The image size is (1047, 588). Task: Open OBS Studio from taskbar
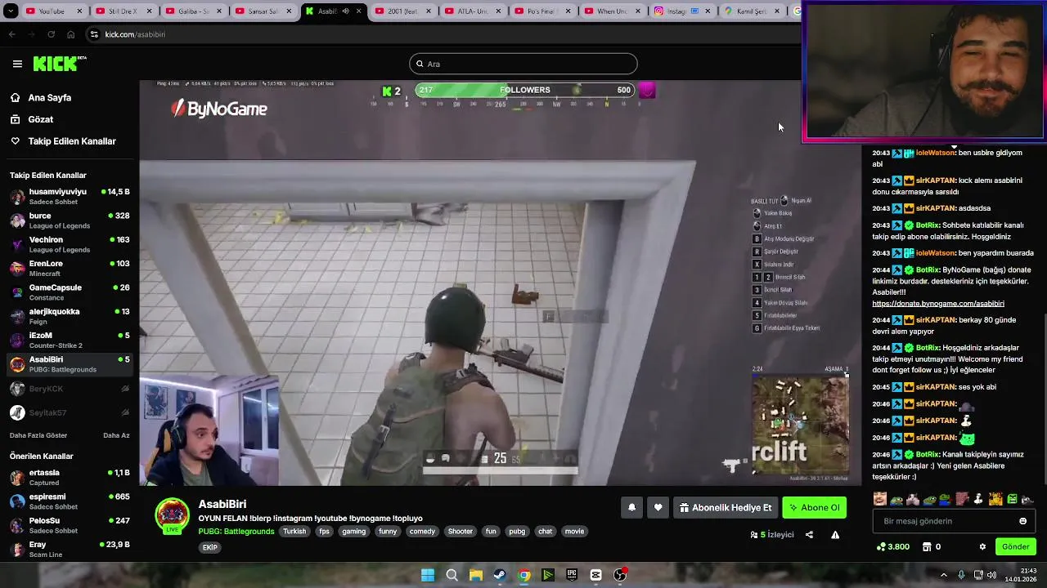click(620, 575)
